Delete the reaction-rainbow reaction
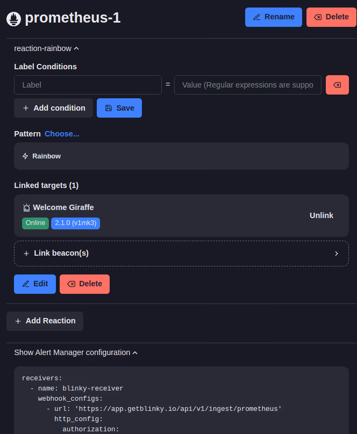 [84, 284]
